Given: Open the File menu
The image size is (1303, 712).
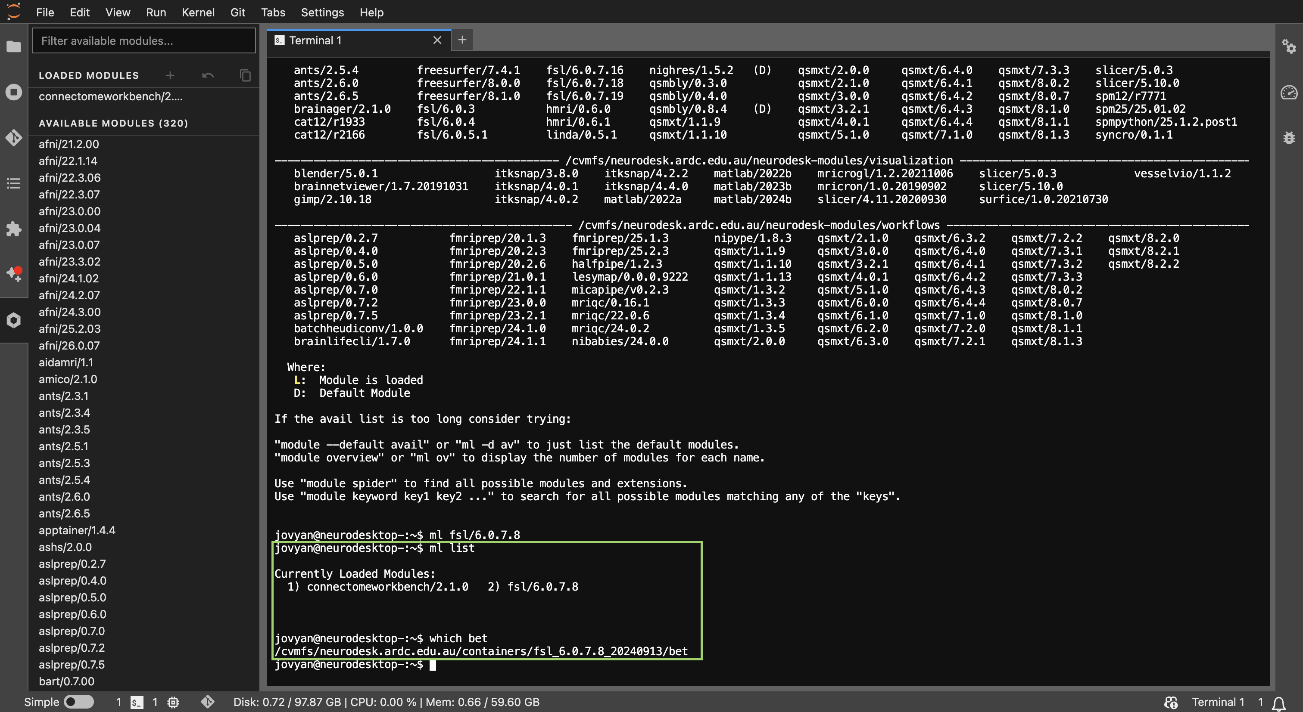Looking at the screenshot, I should tap(45, 12).
